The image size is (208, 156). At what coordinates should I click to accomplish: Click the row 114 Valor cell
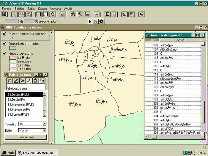(x=152, y=78)
